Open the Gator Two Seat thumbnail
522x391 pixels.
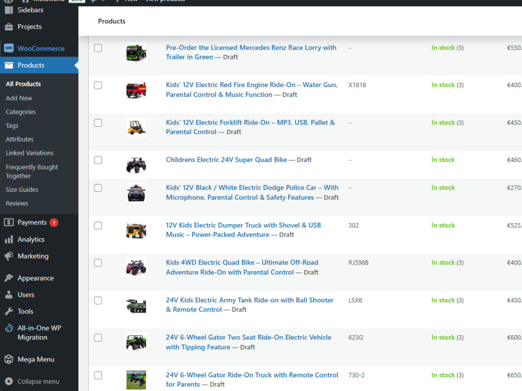tap(136, 343)
